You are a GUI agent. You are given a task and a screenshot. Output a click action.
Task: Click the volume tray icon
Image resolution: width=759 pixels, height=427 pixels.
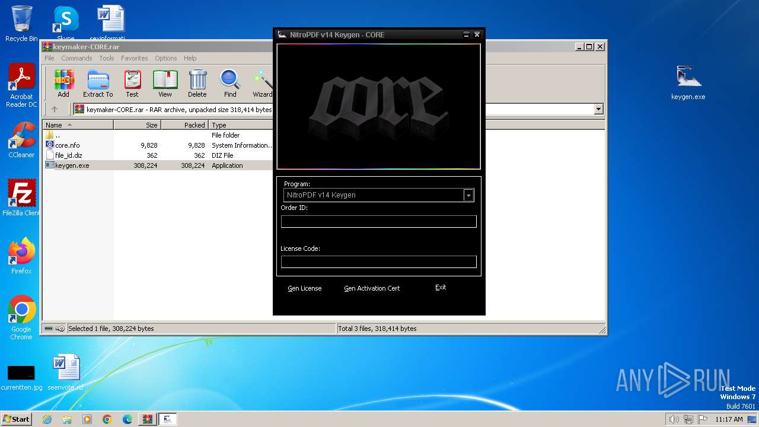[674, 419]
